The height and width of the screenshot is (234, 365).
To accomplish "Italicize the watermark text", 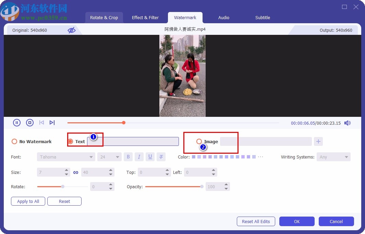I will [x=139, y=156].
